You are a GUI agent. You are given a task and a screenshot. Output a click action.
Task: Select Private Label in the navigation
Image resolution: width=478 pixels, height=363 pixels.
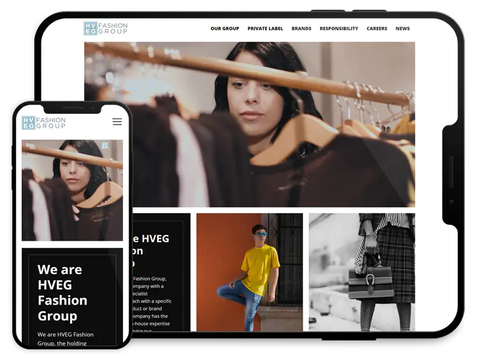(x=265, y=29)
